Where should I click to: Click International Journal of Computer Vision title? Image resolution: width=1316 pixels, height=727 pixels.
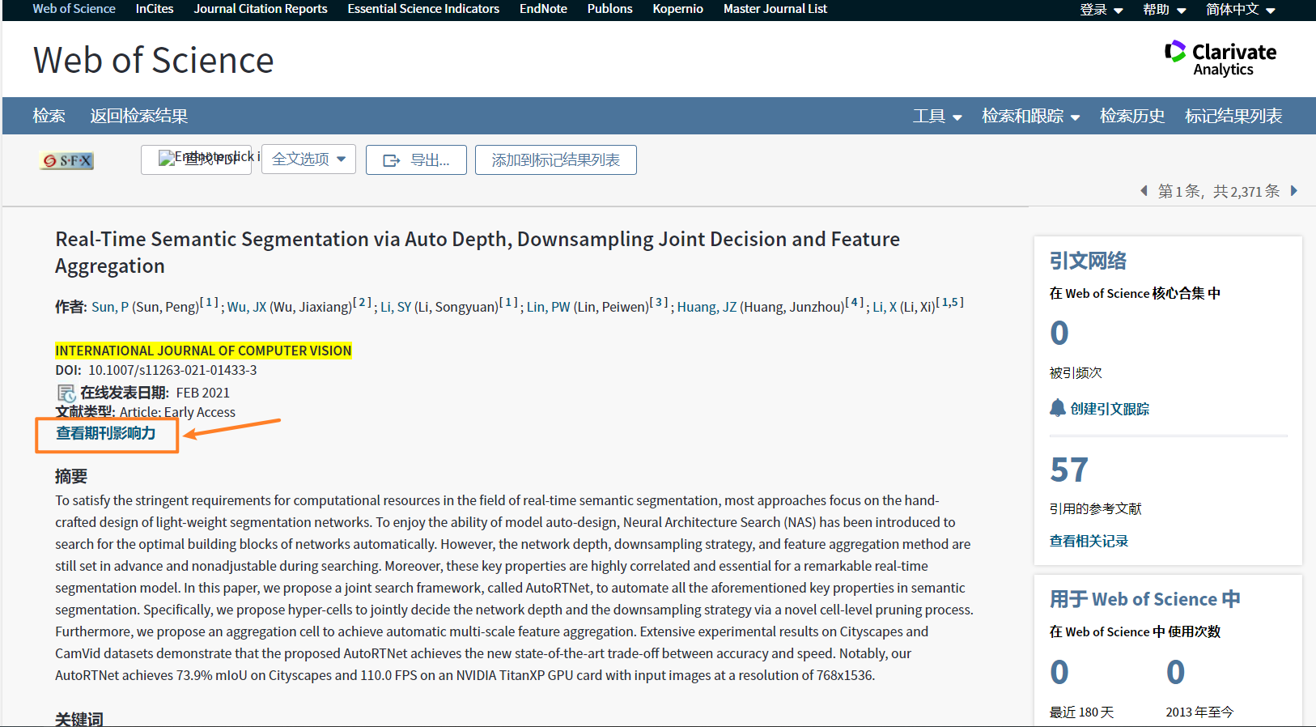point(203,351)
